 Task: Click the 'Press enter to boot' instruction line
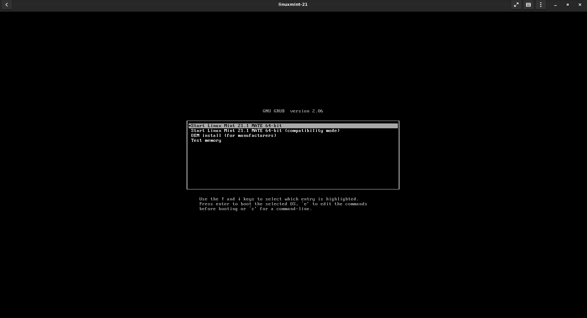[283, 204]
